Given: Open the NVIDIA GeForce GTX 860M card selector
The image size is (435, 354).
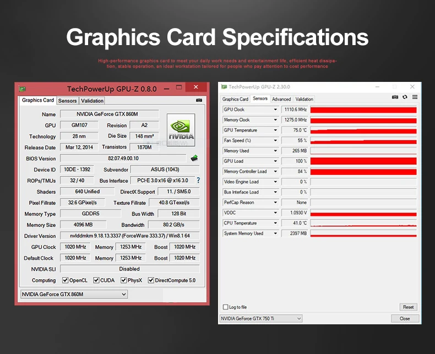Looking at the screenshot, I should (x=74, y=294).
